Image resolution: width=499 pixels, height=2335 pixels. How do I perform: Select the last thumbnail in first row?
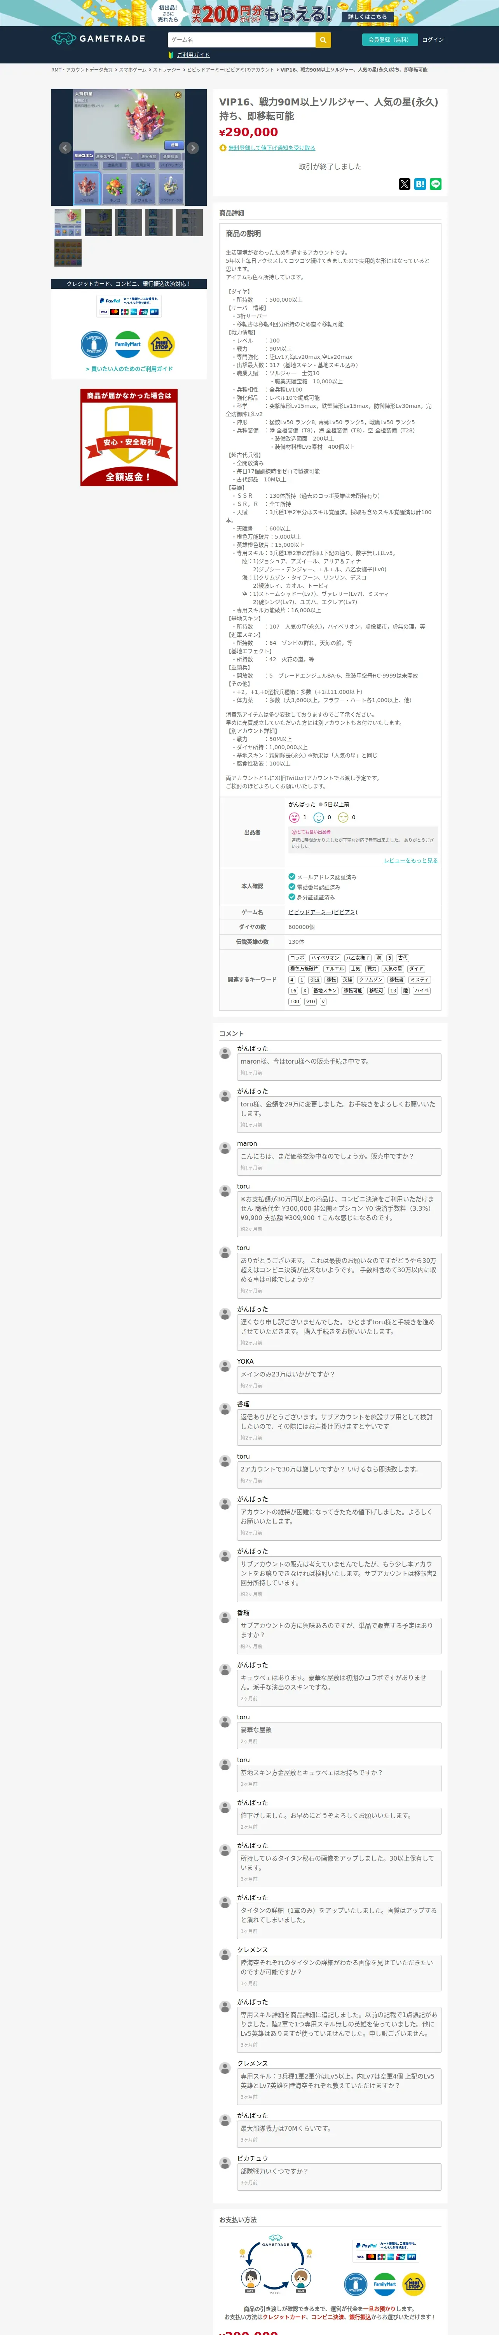tap(189, 222)
